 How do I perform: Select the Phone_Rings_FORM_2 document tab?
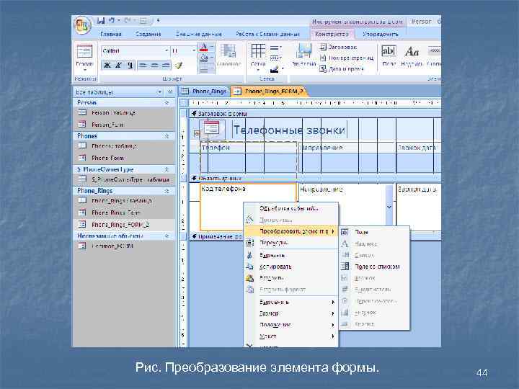269,91
